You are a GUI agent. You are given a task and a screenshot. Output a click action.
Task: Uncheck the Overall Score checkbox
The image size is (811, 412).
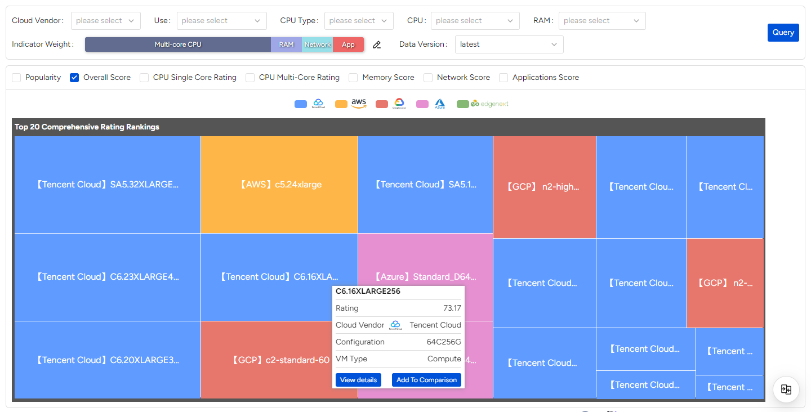click(x=74, y=78)
